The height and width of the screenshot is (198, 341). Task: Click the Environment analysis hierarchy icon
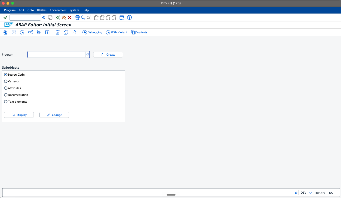point(39,32)
